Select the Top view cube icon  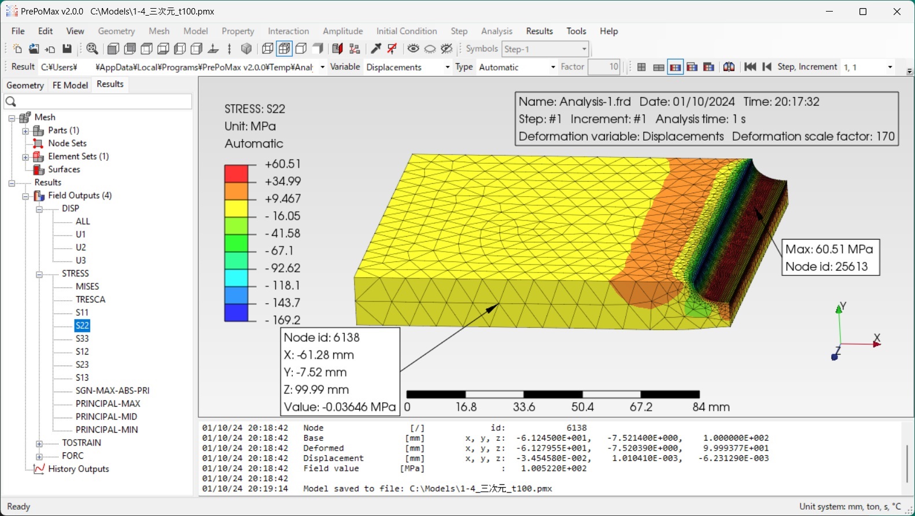[x=147, y=49]
